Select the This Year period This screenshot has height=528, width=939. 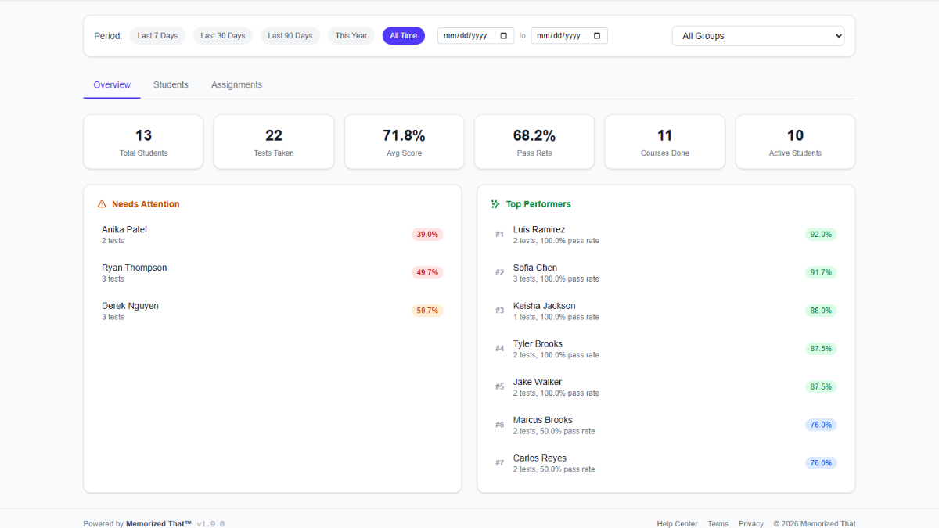(x=351, y=36)
